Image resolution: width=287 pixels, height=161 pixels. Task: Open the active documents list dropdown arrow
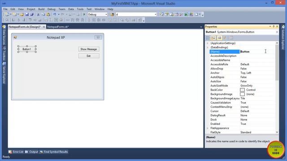coord(201,27)
